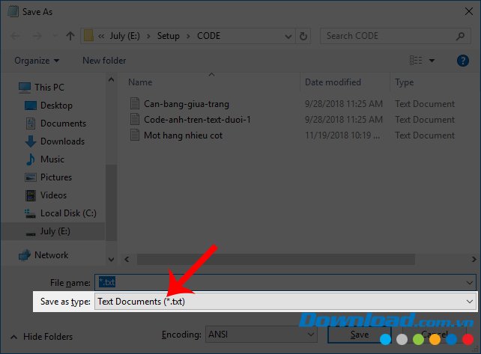Select the file Mot hang nhieu cot
Screen dimensions: 481x354
tap(183, 135)
